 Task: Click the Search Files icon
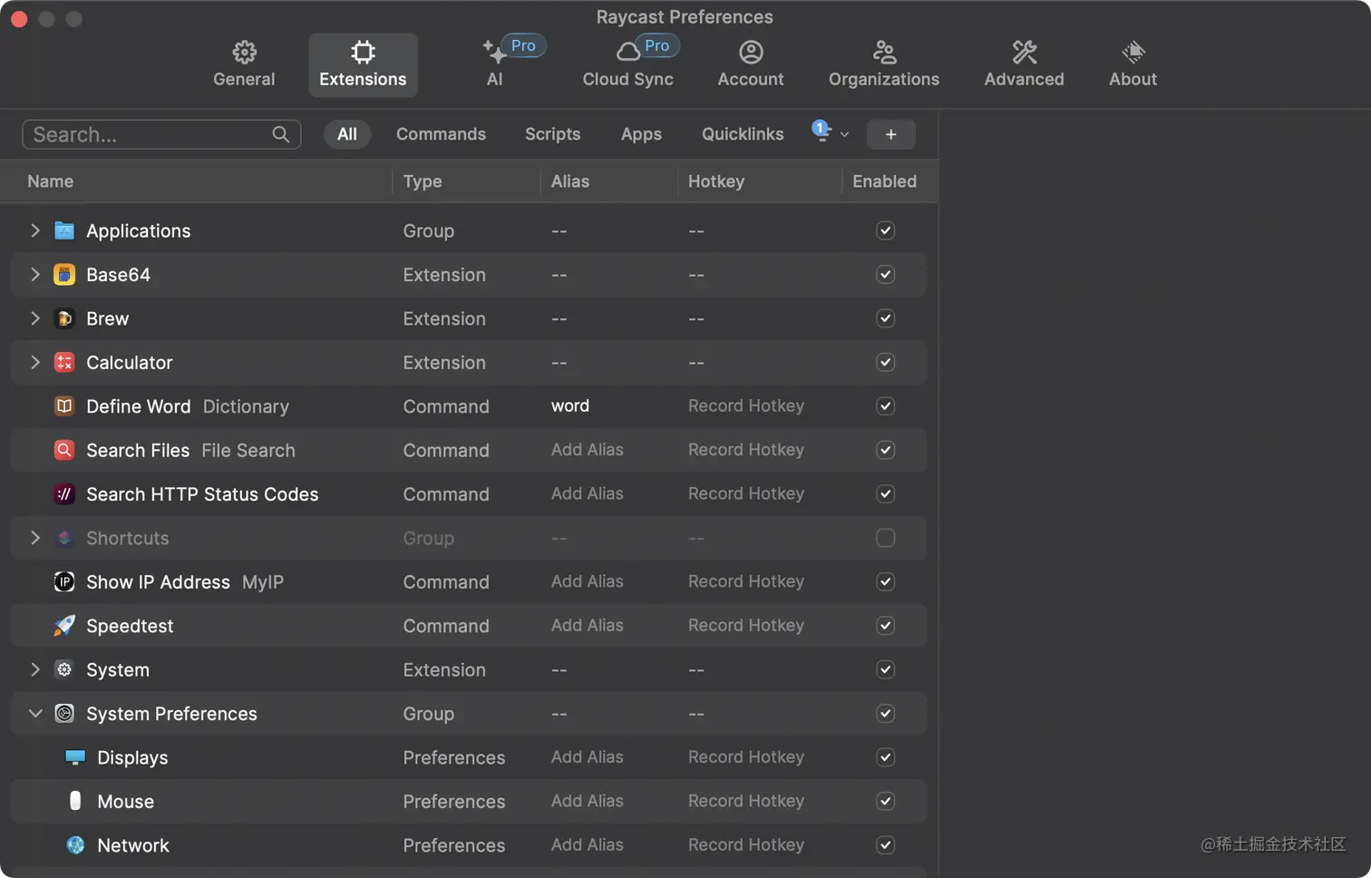coord(64,450)
